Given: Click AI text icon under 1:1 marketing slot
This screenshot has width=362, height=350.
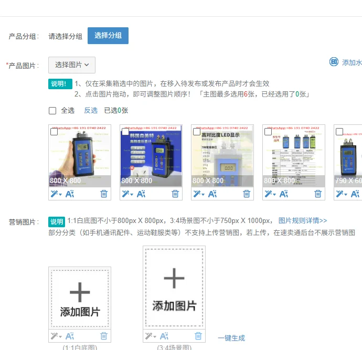Looking at the screenshot, I should (70, 336).
